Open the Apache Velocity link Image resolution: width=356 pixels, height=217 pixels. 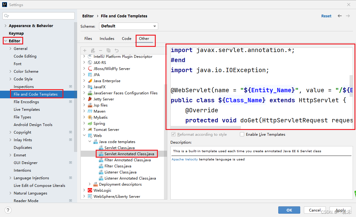(185, 159)
